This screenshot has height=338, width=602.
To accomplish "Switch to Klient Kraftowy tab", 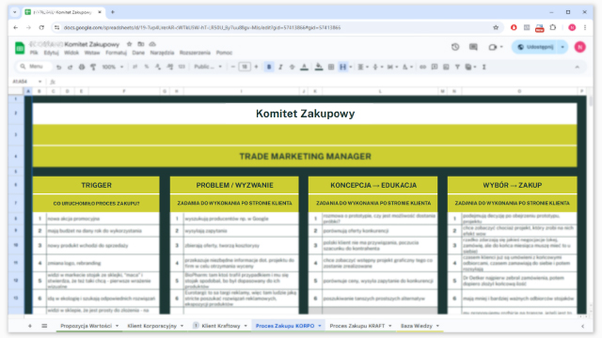I will (220, 326).
